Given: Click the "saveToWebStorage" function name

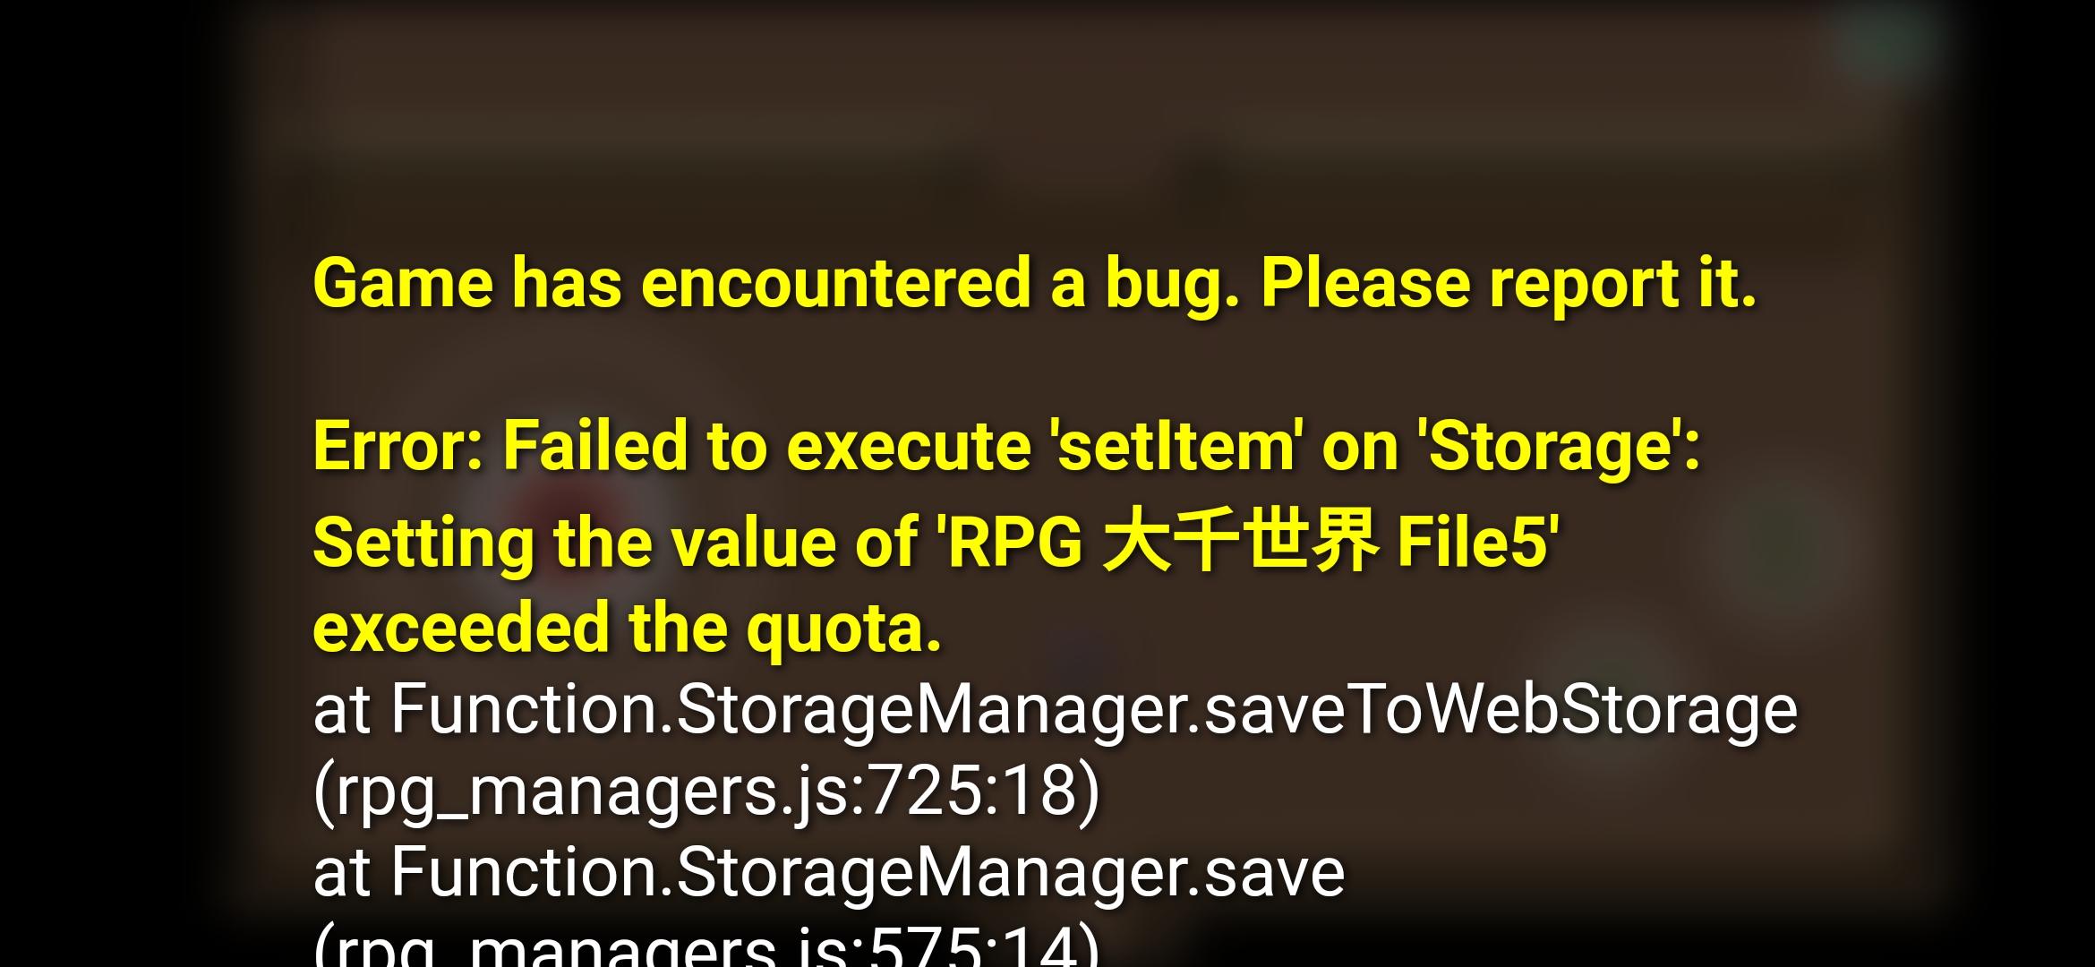Looking at the screenshot, I should (1501, 709).
